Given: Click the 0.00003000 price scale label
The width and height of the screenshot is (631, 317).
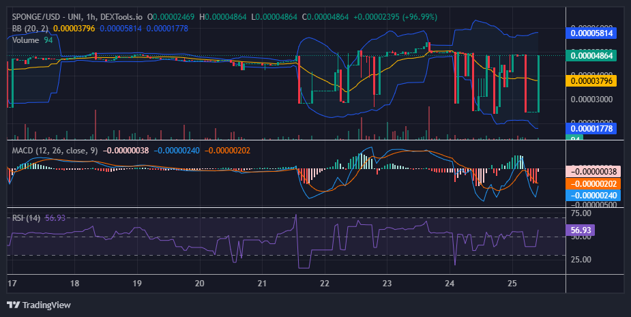Looking at the screenshot, I should [x=591, y=100].
